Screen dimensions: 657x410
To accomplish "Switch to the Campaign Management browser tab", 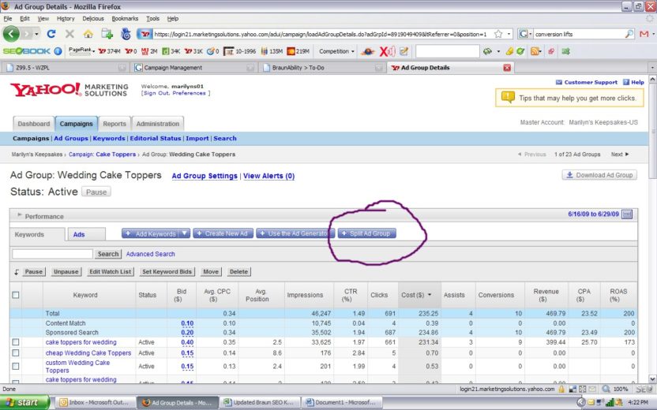I will point(193,67).
